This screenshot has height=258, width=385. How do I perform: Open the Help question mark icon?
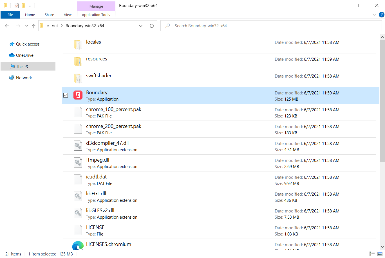click(x=382, y=15)
